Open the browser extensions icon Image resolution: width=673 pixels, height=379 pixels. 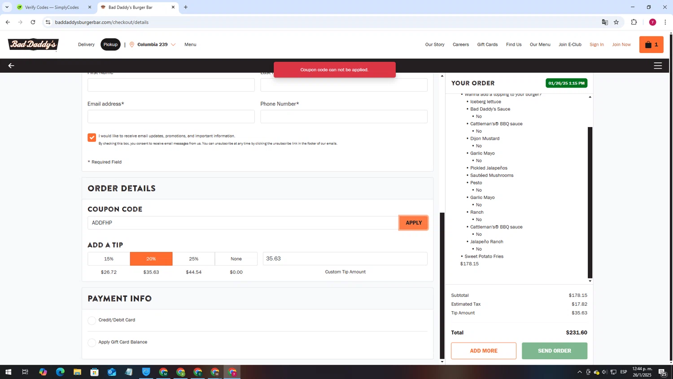634,22
